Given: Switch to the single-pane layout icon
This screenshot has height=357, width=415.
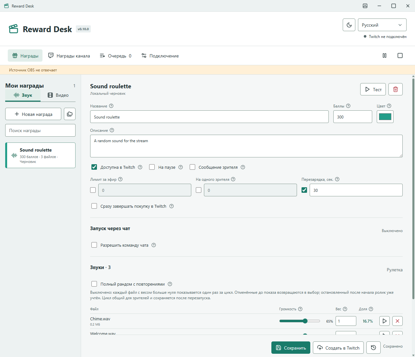Looking at the screenshot, I should coord(400,55).
